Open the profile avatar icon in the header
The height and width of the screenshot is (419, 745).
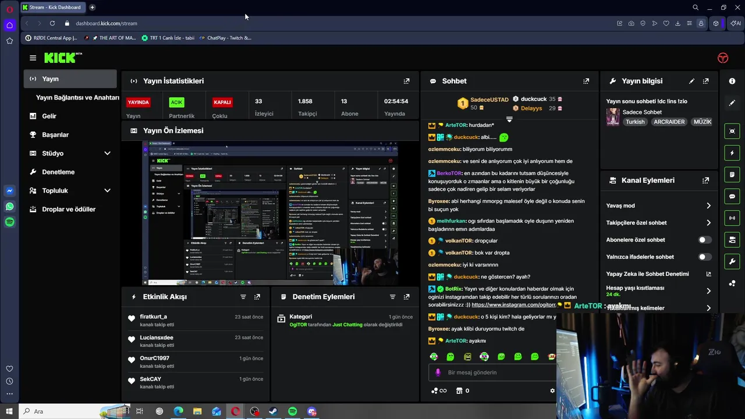coord(723,58)
